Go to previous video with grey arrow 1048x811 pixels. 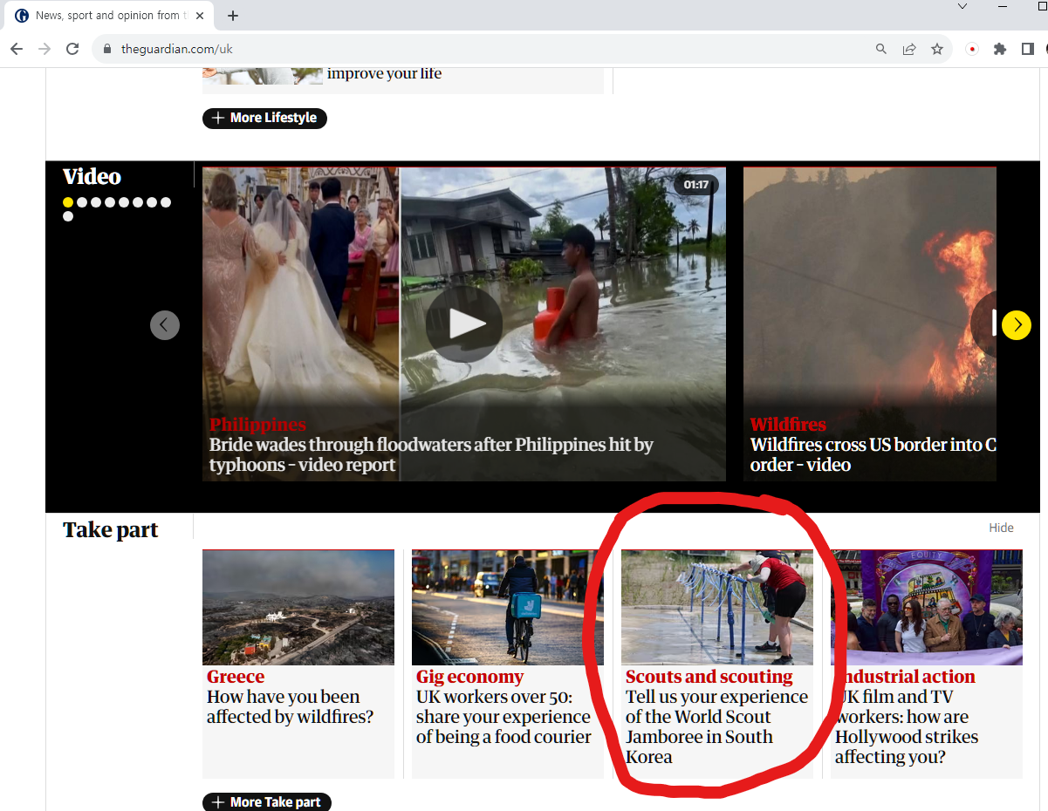coord(165,325)
